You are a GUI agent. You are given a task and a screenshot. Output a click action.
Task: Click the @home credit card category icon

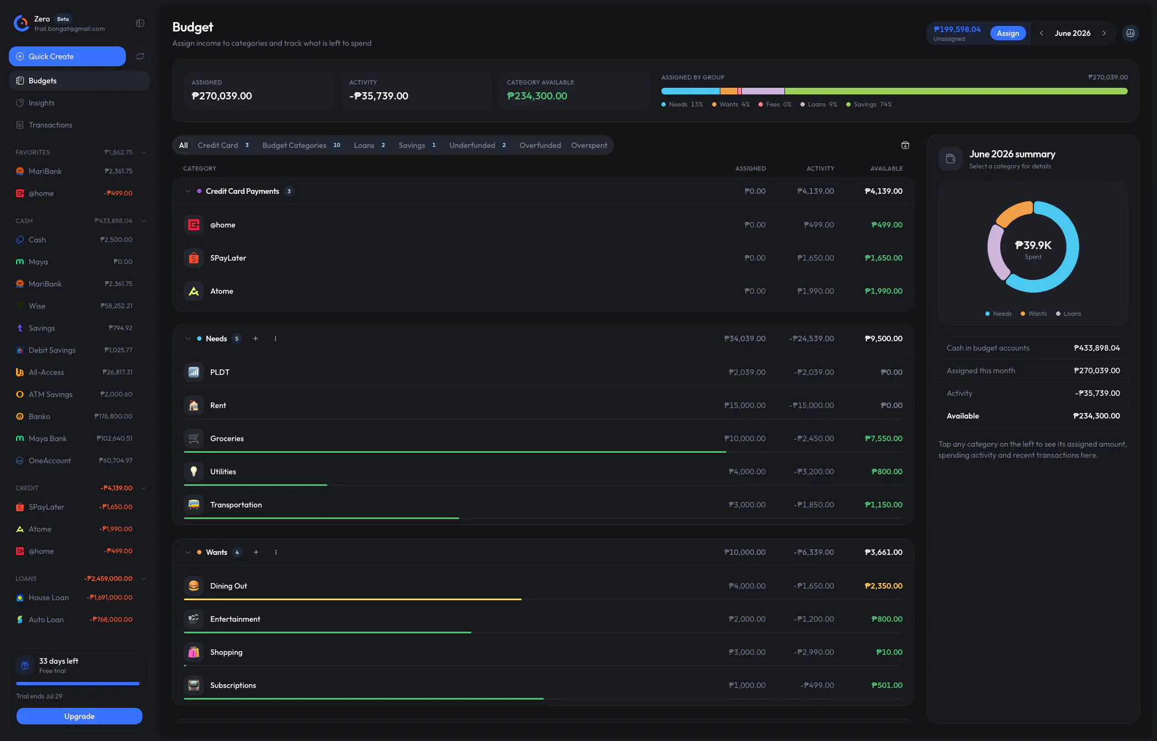[194, 225]
